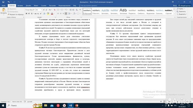The width and height of the screenshot is (193, 108).
Task: Apply subscript formatting (x₂ icon)
Action: coord(38,14)
